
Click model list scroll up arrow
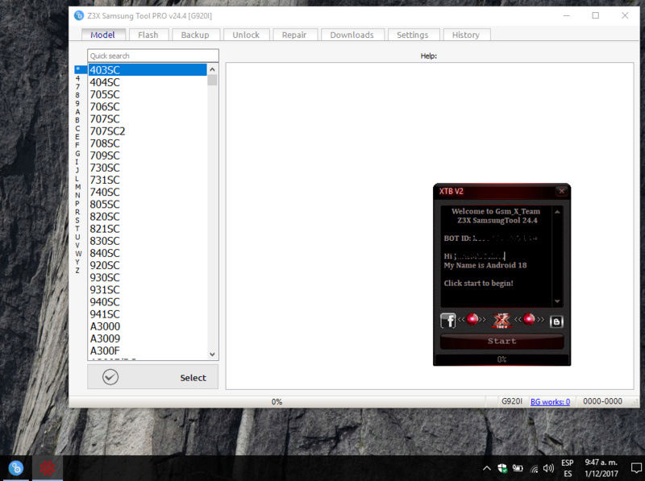[x=212, y=69]
